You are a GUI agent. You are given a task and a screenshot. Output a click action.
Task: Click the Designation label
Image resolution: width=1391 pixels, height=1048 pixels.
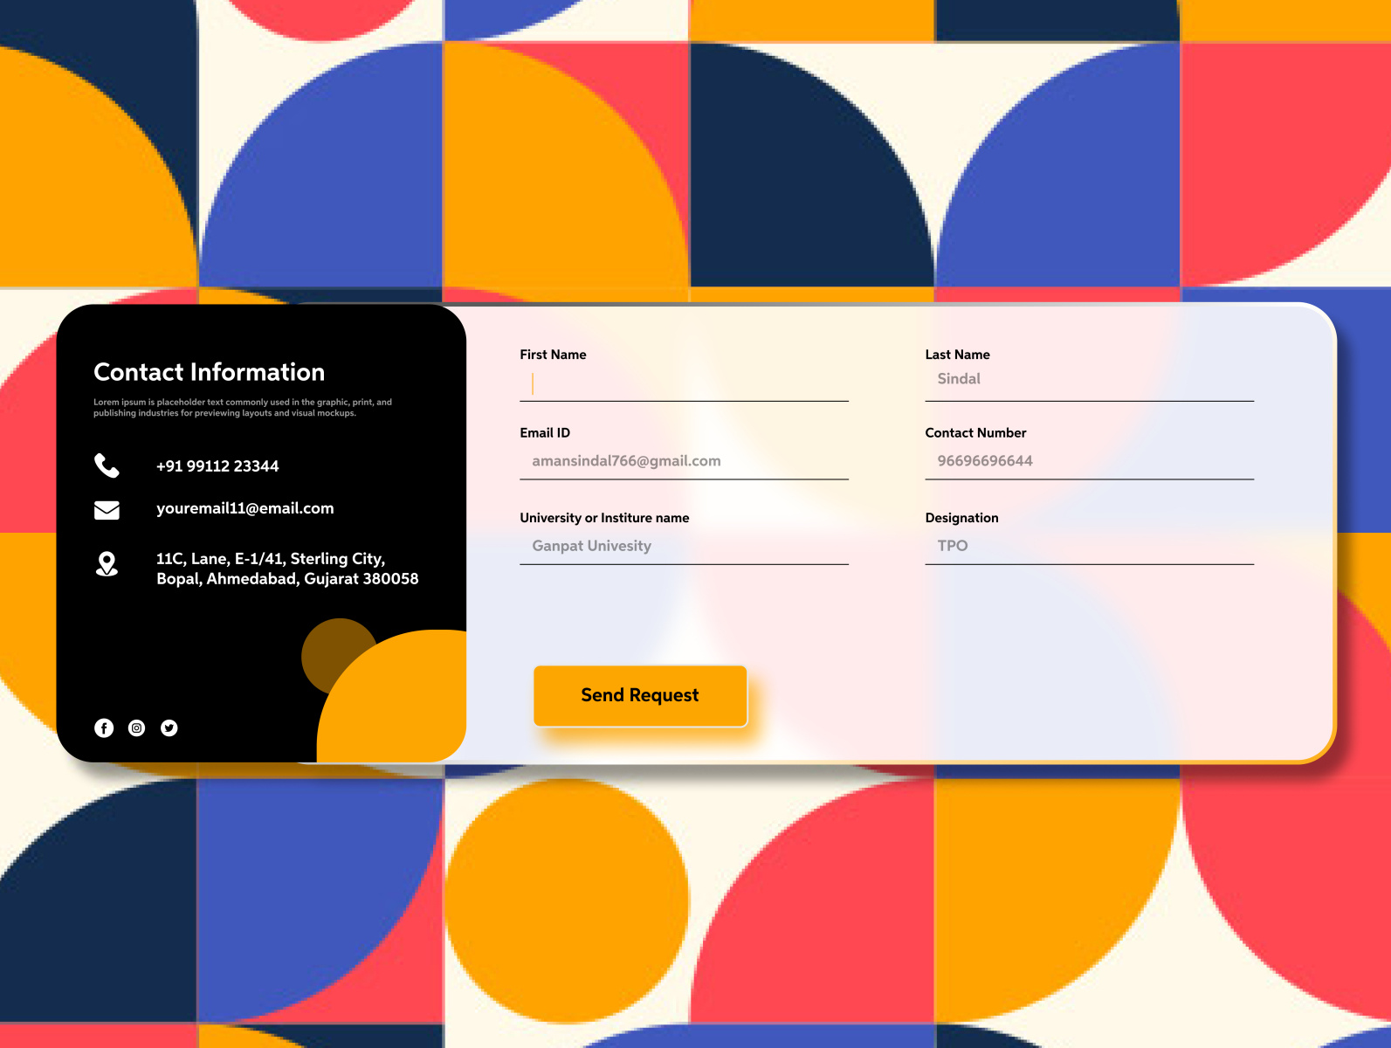coord(962,518)
